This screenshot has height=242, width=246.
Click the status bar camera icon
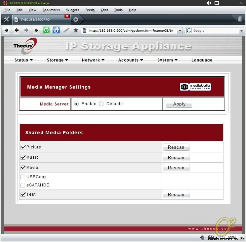click(211, 237)
